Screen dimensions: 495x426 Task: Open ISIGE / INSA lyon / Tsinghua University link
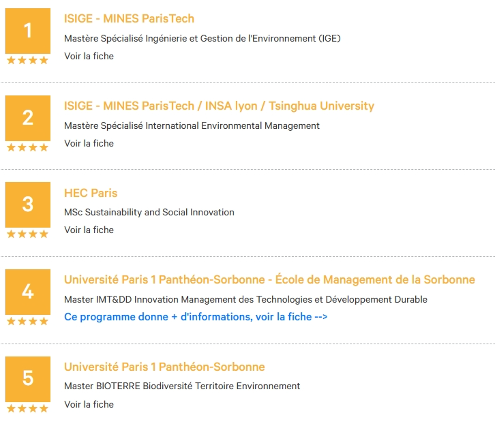pyautogui.click(x=219, y=106)
